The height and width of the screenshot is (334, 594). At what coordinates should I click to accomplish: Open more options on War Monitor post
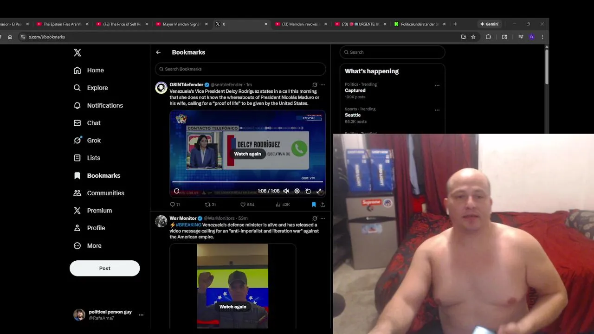coord(323,218)
